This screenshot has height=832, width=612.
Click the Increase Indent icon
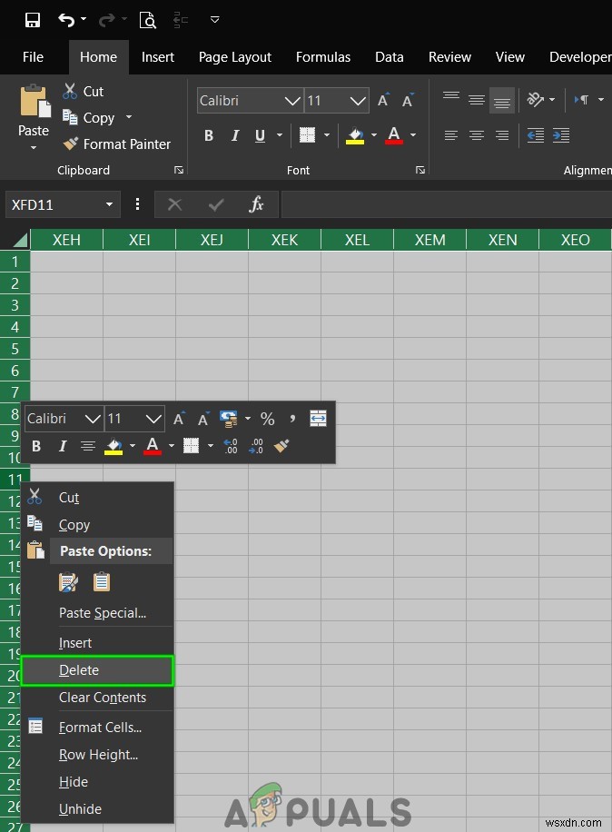pos(561,135)
